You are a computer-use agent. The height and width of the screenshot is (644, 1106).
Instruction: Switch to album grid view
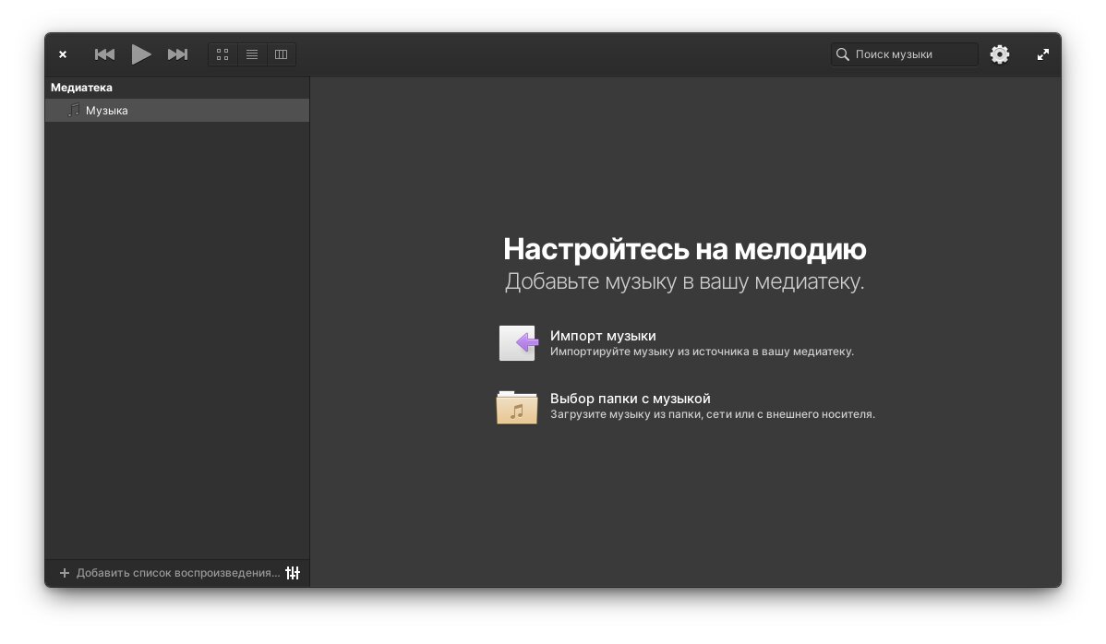tap(222, 54)
